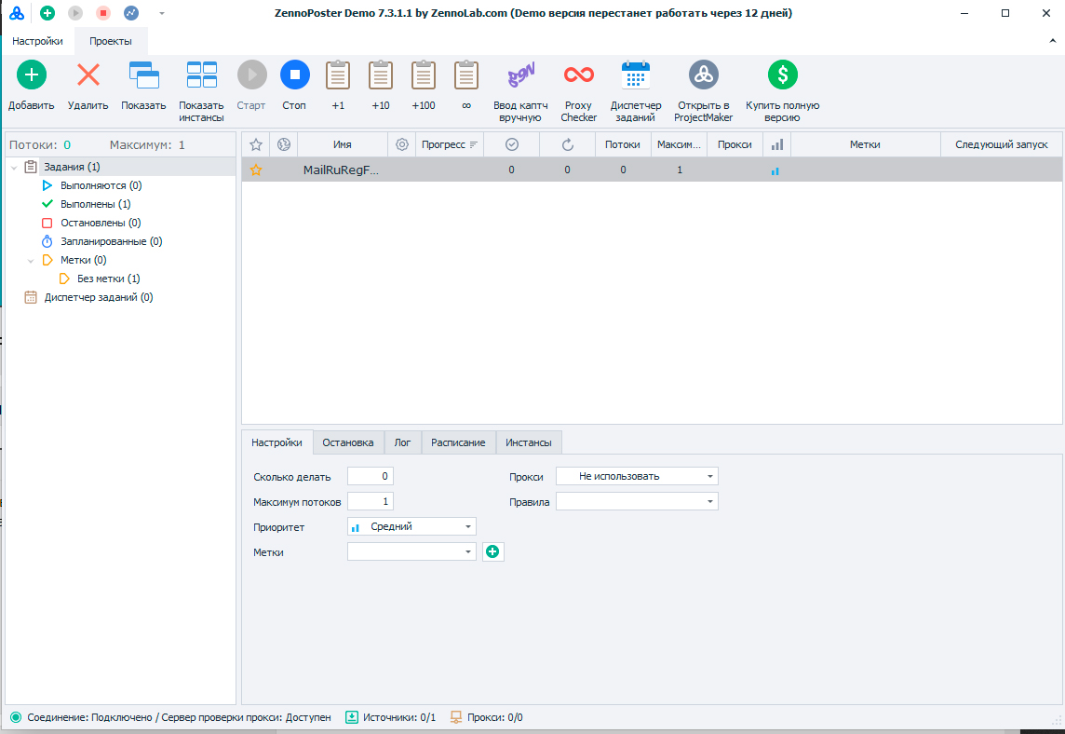The height and width of the screenshot is (734, 1065).
Task: Sort by star favorite column header
Action: pyautogui.click(x=256, y=144)
